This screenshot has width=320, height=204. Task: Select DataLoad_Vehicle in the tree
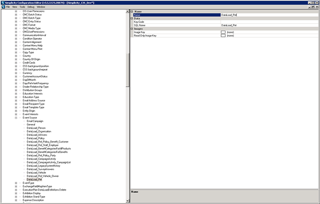36,173
